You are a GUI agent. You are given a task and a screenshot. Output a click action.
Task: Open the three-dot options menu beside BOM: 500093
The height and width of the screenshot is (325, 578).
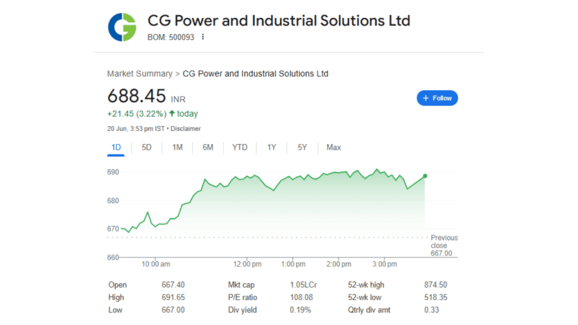click(203, 37)
